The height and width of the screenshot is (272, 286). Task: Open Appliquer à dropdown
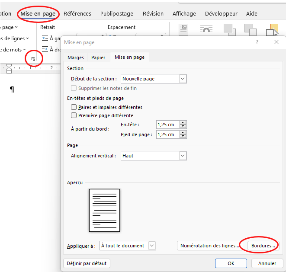[x=152, y=246]
